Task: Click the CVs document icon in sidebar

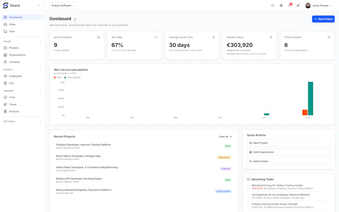Action: tap(6, 83)
